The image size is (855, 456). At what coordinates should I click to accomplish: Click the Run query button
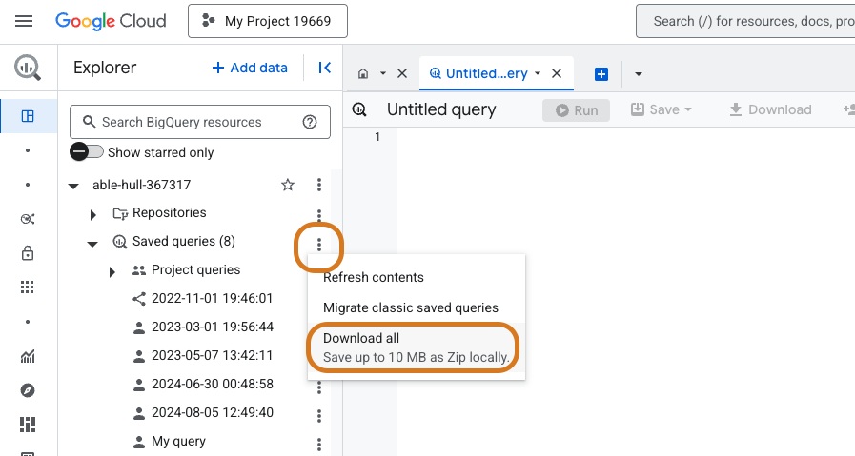[576, 110]
